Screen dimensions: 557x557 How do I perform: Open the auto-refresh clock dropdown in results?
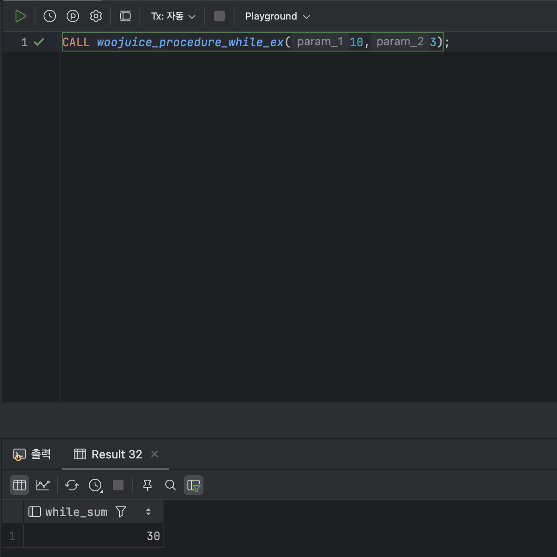point(95,485)
